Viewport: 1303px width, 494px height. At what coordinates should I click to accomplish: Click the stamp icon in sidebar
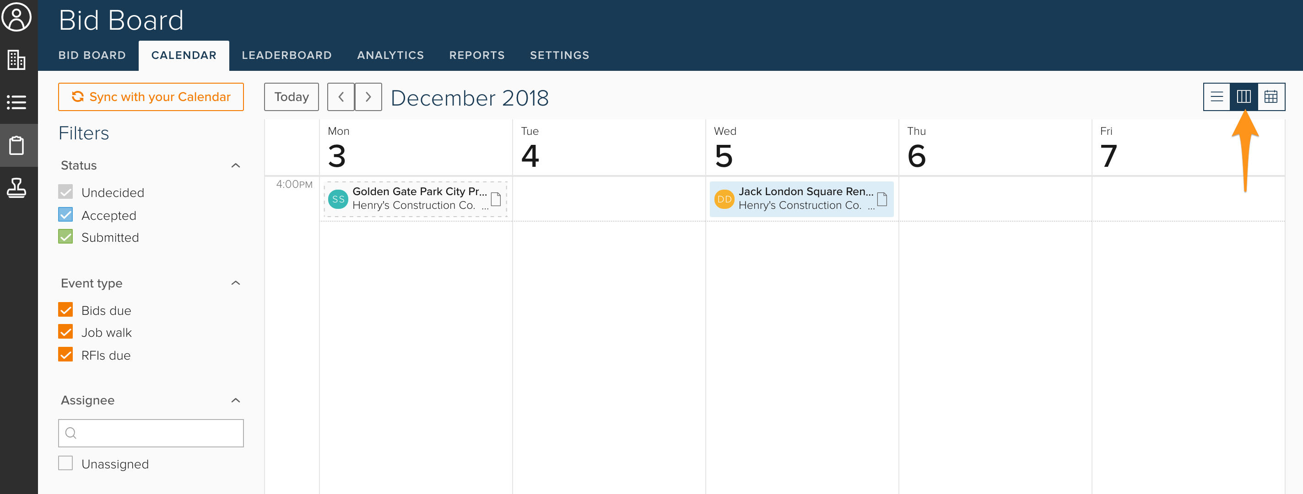point(16,188)
